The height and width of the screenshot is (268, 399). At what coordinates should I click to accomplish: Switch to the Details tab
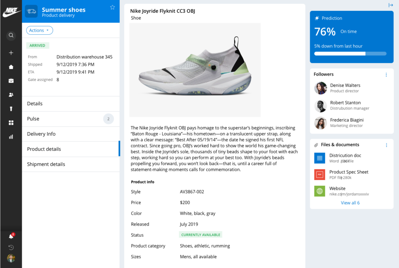[x=71, y=104]
